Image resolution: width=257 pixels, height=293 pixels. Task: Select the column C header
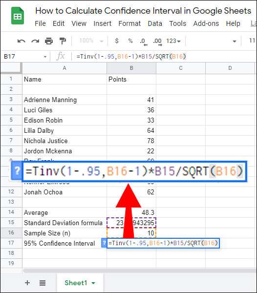(x=181, y=68)
